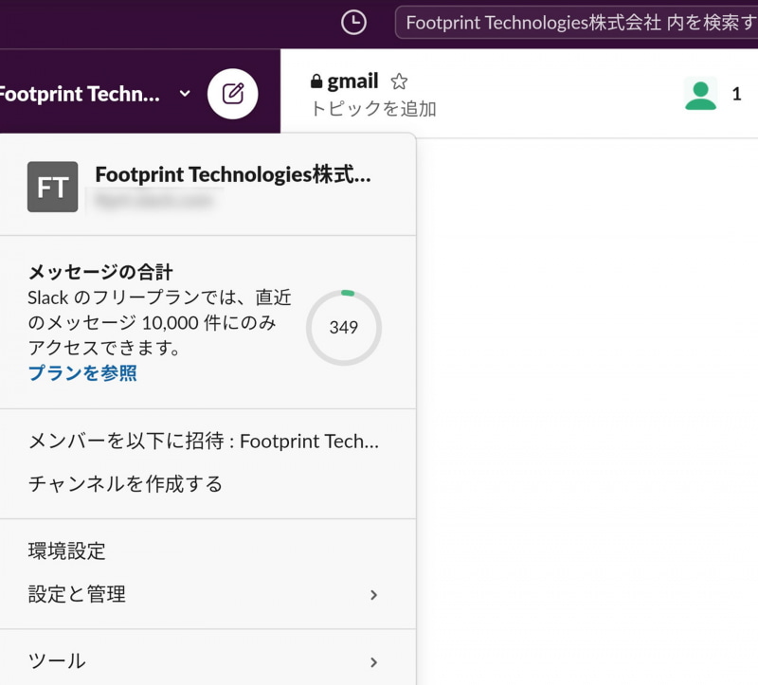
Task: Collapse the Footprint Techn... workspace dropdown
Action: [x=185, y=94]
